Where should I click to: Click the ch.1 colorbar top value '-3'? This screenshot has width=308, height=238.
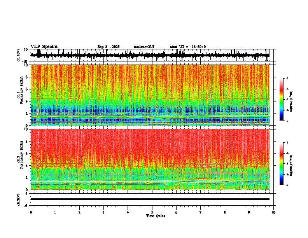coord(287,78)
